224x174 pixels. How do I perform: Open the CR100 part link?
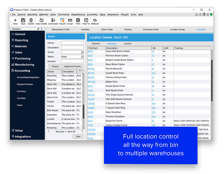[91, 104]
